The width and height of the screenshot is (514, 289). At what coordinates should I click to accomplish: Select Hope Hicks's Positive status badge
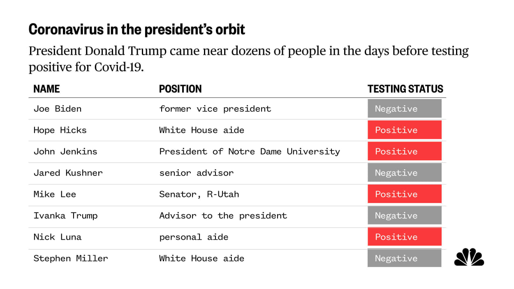(x=404, y=130)
